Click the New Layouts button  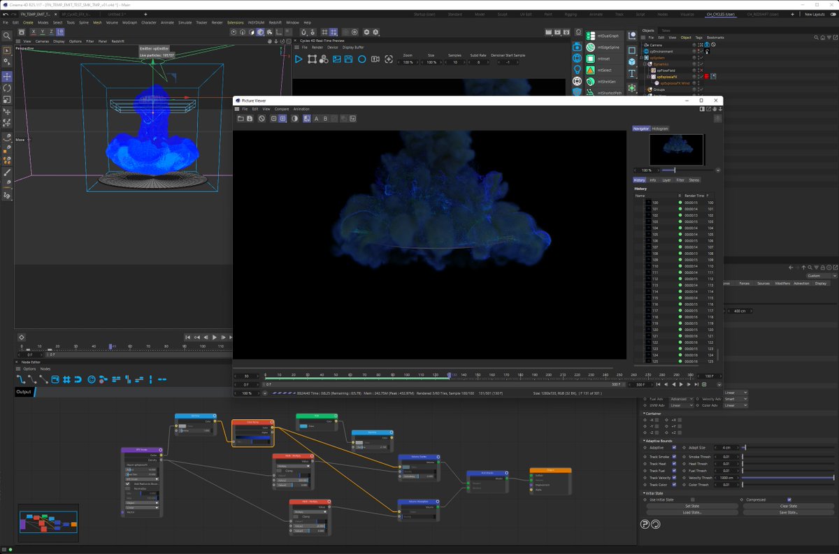pyautogui.click(x=814, y=14)
